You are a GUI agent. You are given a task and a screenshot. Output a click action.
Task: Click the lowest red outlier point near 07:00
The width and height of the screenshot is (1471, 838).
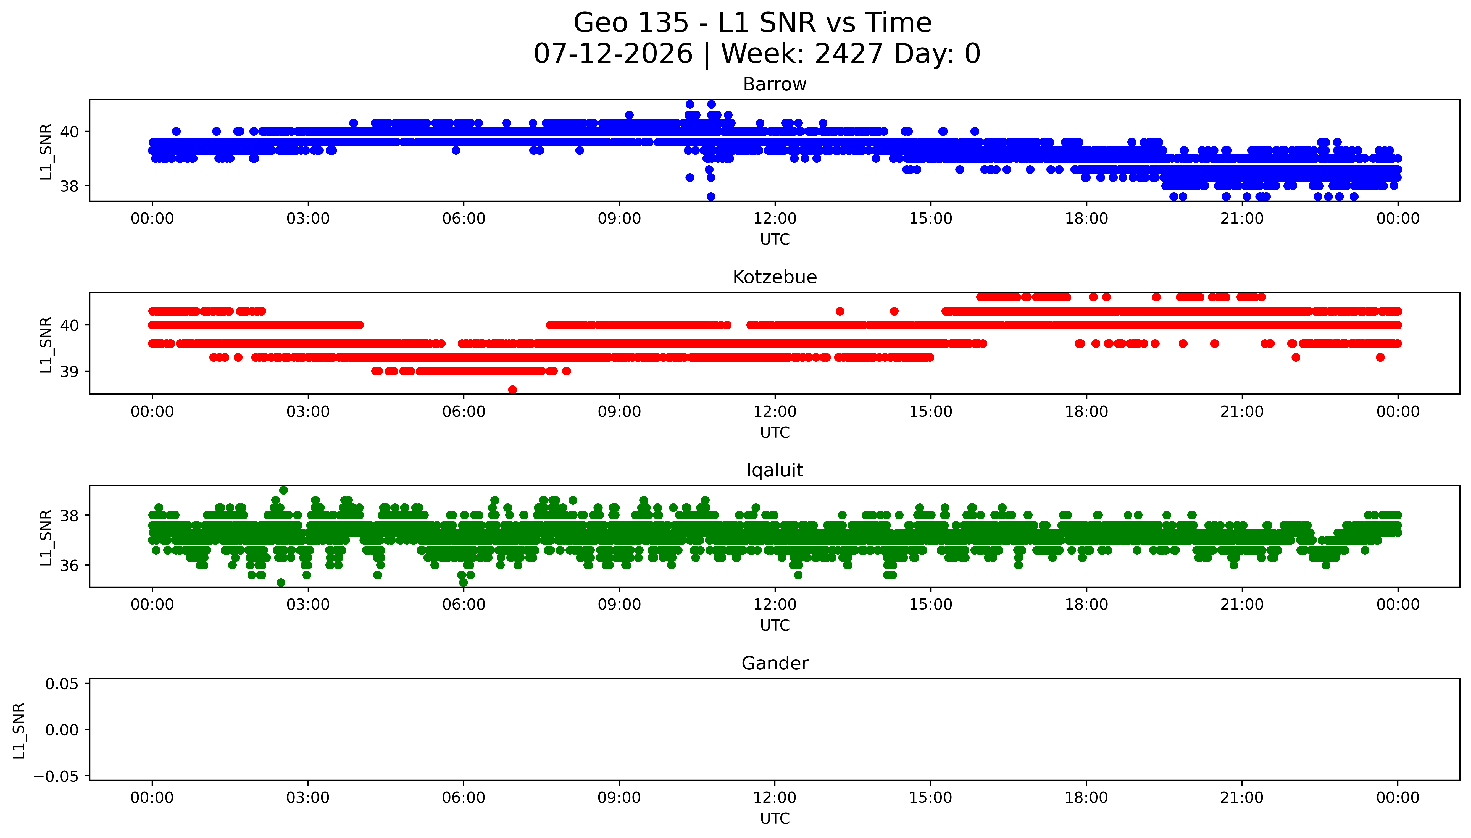[513, 390]
